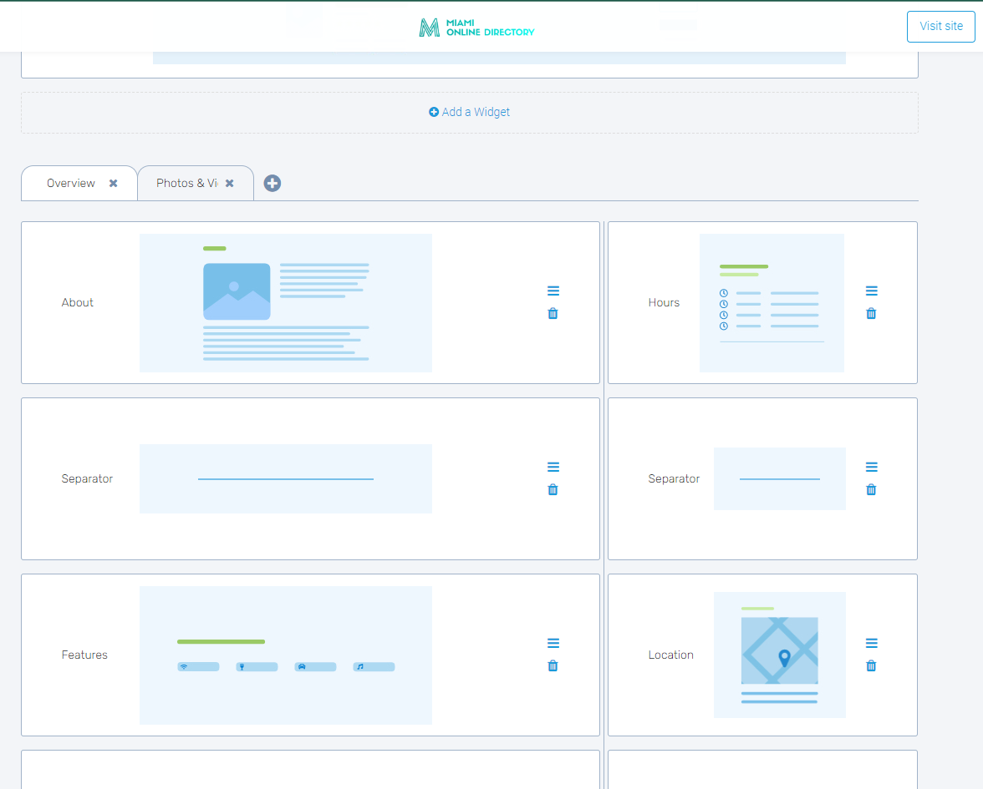This screenshot has width=983, height=789.
Task: Click the hamburger icon on the Hours widget
Action: tap(871, 291)
